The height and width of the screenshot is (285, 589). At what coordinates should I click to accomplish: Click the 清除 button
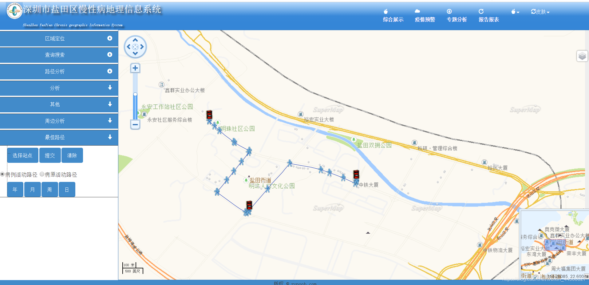(72, 155)
